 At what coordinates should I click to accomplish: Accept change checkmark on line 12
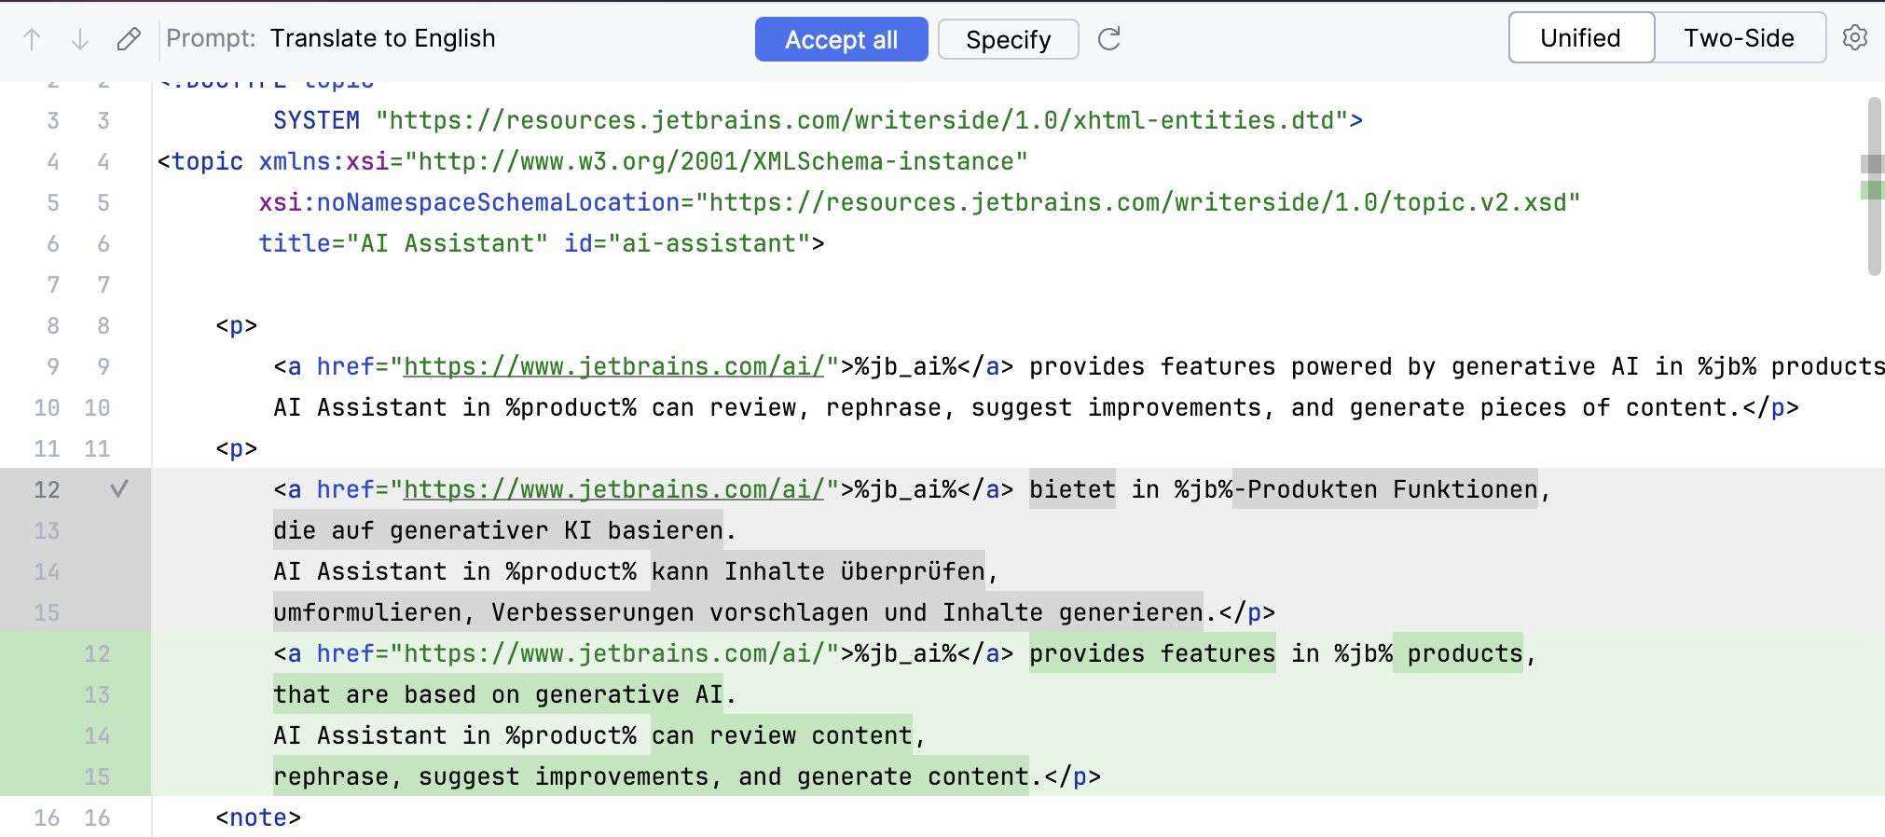(x=119, y=489)
